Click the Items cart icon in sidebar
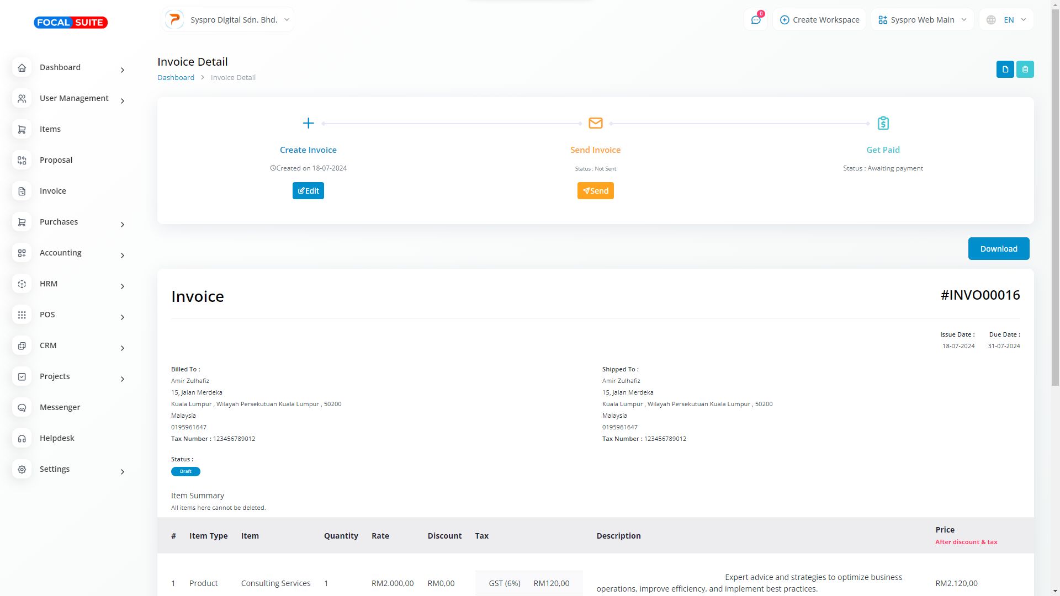The height and width of the screenshot is (596, 1060). (22, 129)
